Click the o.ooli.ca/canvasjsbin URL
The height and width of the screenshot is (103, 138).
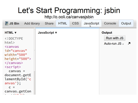click(69, 17)
